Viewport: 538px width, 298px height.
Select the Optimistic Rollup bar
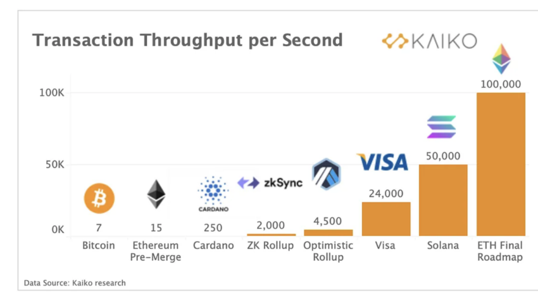328,232
